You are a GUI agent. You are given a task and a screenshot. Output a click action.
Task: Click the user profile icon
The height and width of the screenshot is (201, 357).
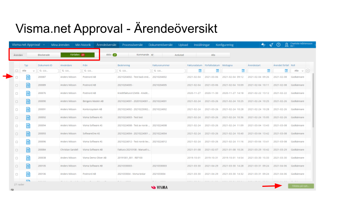click(286, 45)
